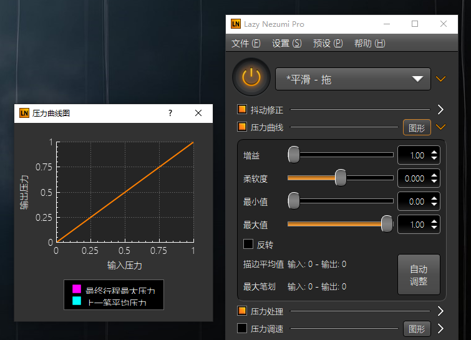
Task: Increase 柔软度 value with up arrow
Action: pyautogui.click(x=434, y=175)
